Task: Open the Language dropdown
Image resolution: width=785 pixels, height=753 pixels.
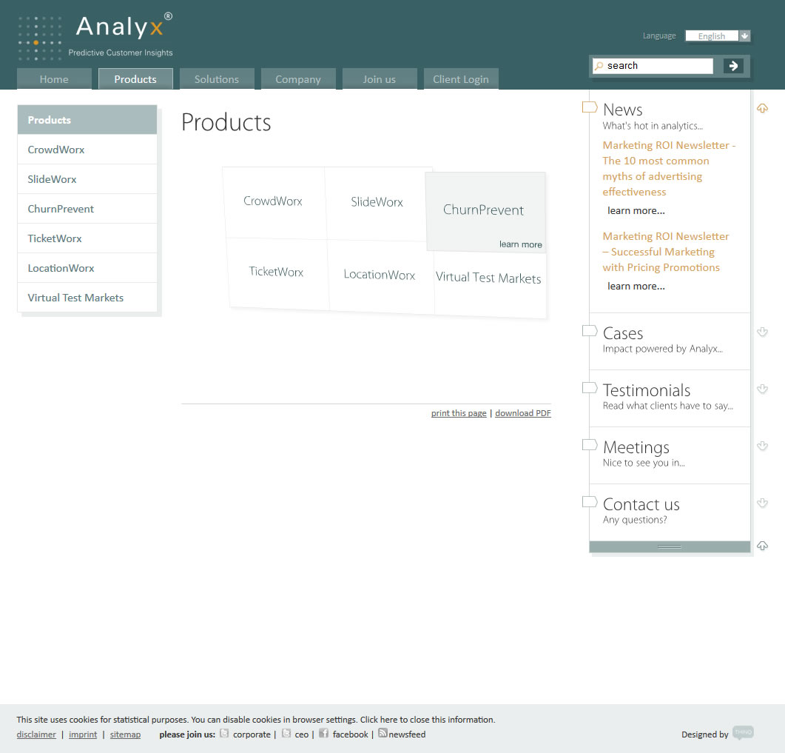Action: pos(744,36)
